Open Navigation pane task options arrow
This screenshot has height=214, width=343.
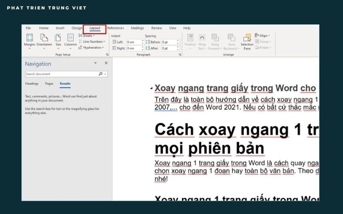click(x=95, y=63)
